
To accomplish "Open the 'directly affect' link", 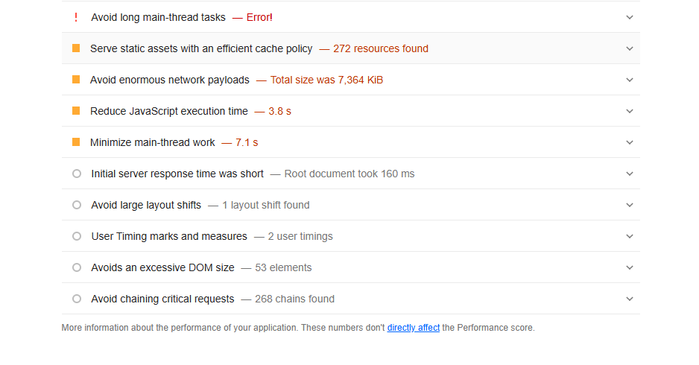I will [413, 328].
